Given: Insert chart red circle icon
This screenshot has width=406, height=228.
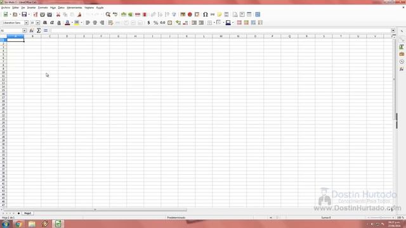Looking at the screenshot, I should pyautogui.click(x=190, y=15).
